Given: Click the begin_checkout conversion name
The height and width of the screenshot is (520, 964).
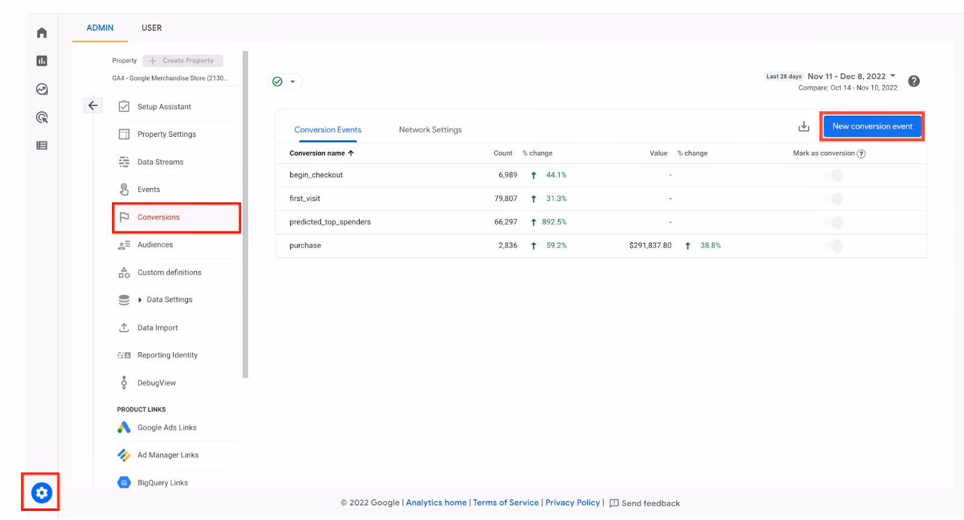Looking at the screenshot, I should click(316, 175).
